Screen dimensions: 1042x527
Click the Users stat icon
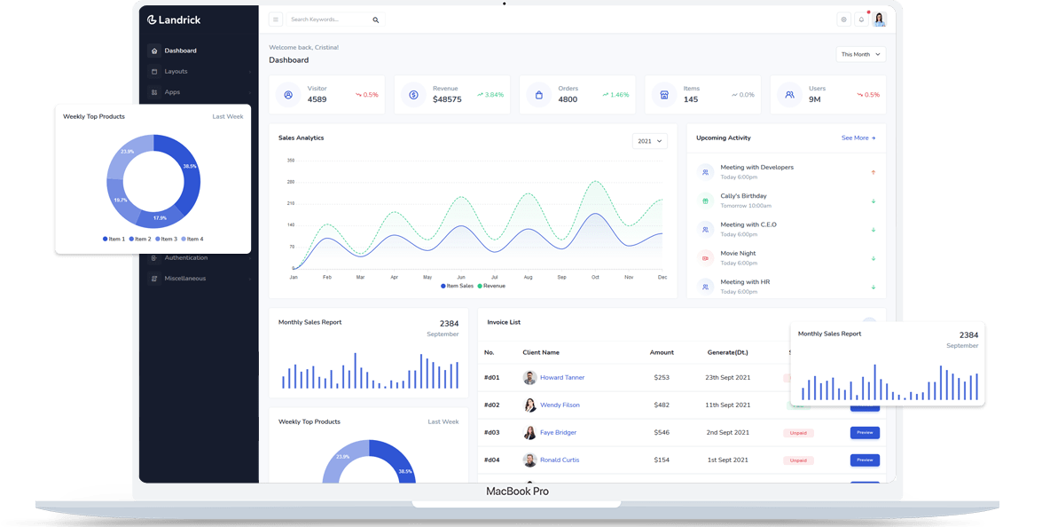pyautogui.click(x=788, y=93)
